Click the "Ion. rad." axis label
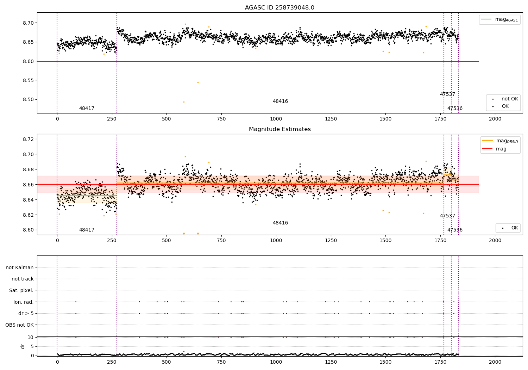 point(24,302)
